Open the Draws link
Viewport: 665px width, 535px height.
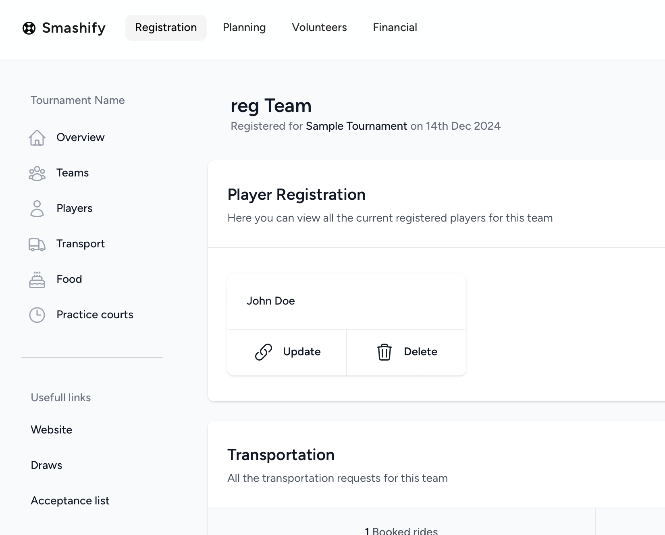point(46,465)
